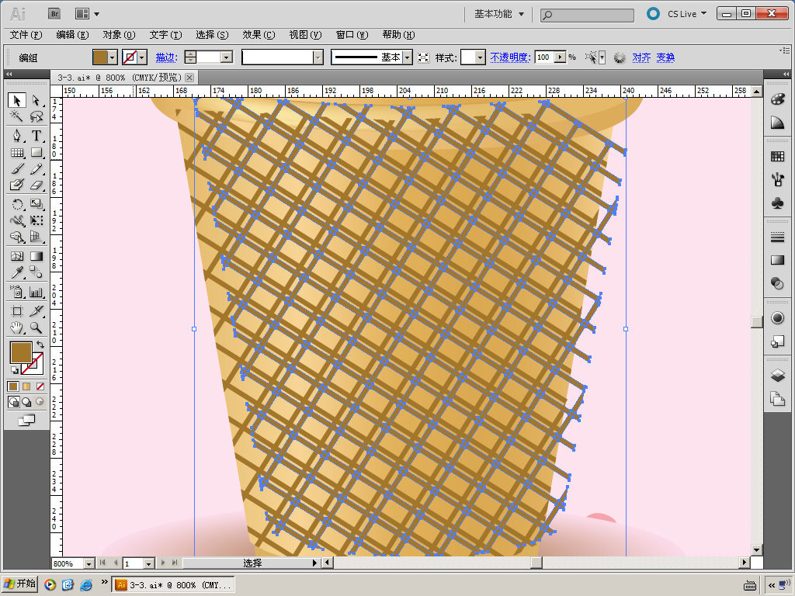Set paint mode to Gradient

tap(26, 386)
